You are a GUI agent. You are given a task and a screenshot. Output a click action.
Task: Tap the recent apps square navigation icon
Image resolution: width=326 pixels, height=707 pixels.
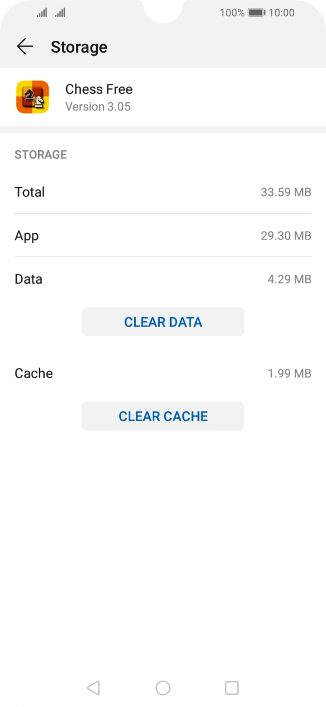[x=232, y=687]
